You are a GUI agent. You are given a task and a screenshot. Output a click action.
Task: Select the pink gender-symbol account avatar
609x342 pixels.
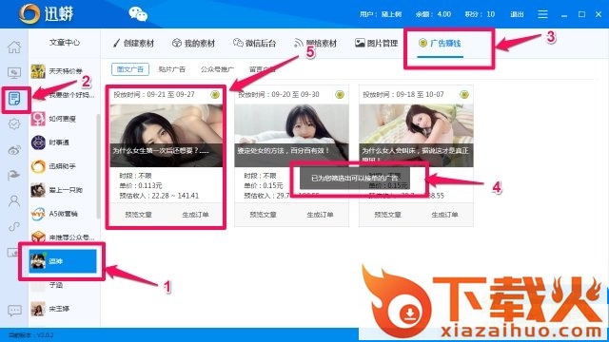point(38,119)
